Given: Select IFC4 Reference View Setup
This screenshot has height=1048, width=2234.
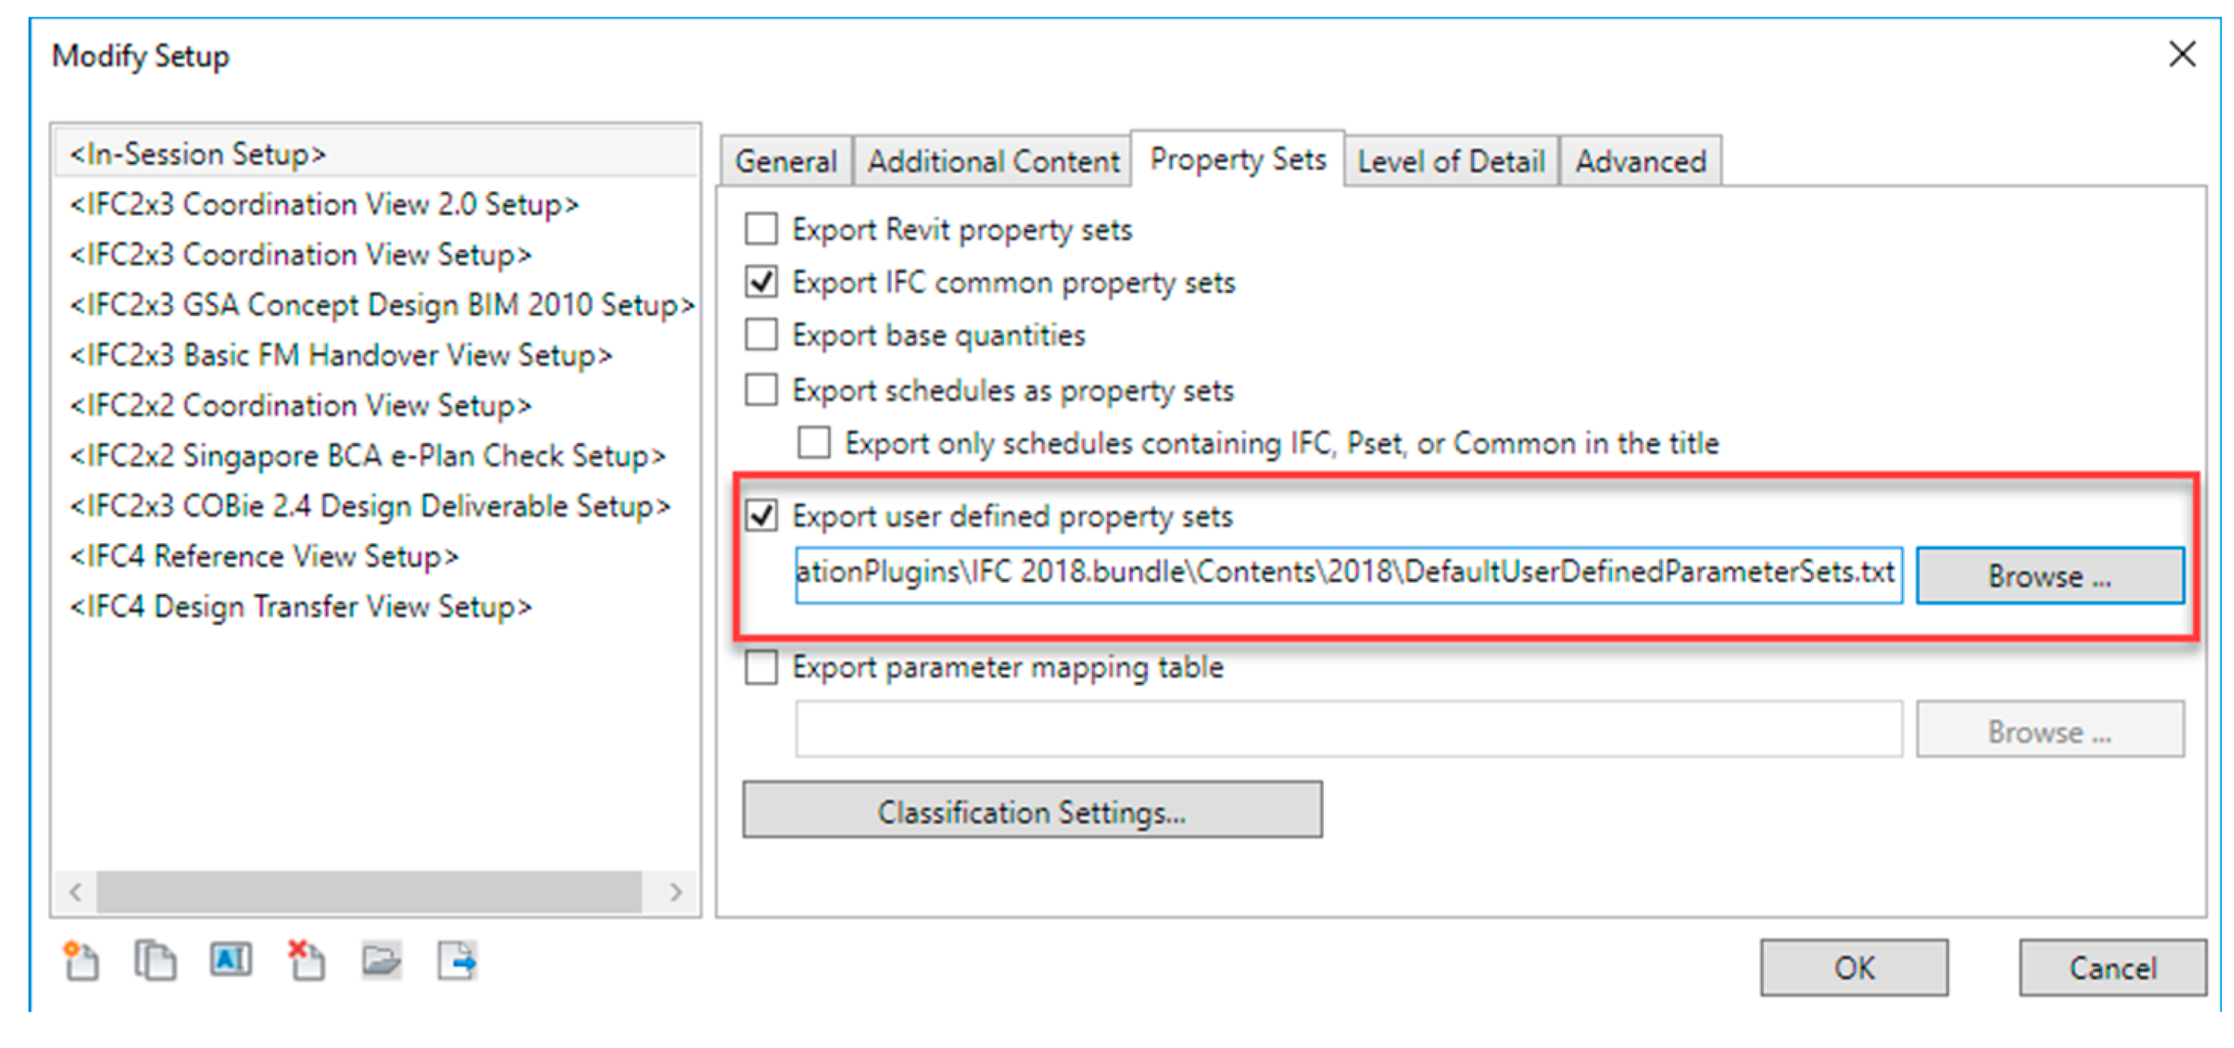Looking at the screenshot, I should point(265,556).
